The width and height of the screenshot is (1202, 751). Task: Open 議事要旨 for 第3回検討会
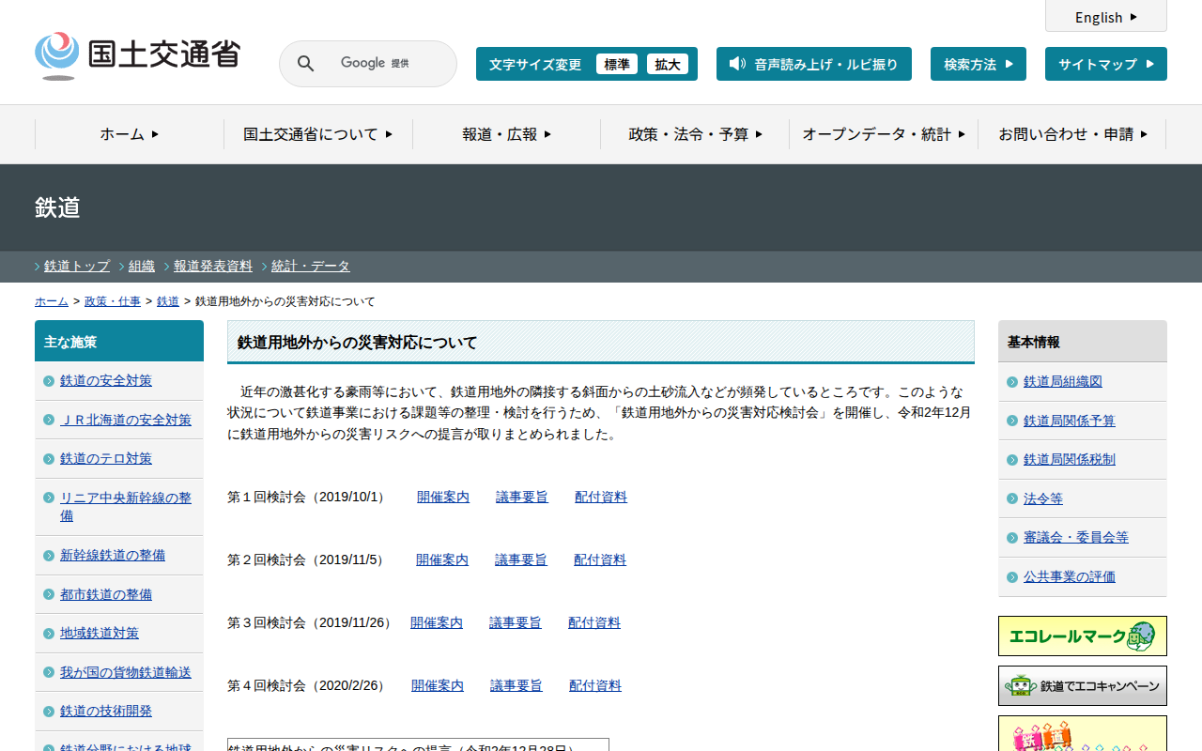point(515,622)
